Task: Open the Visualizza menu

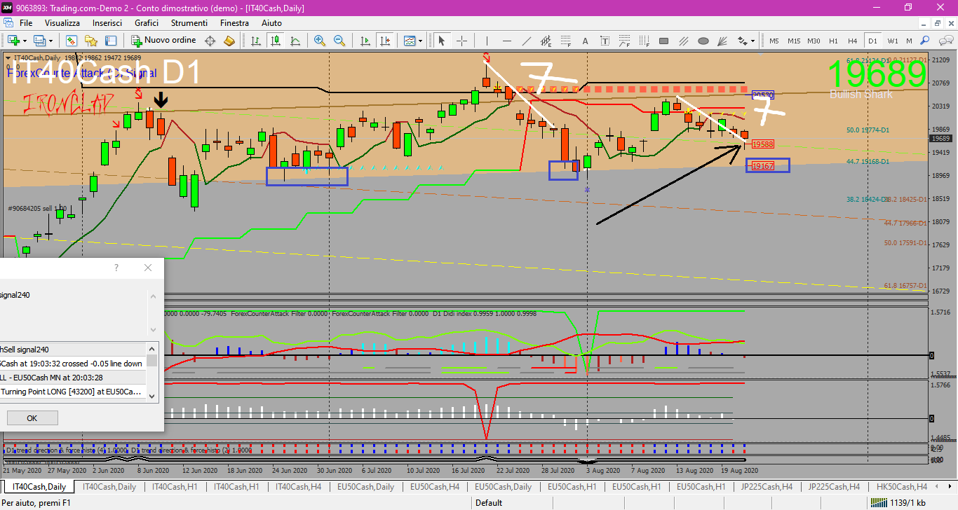Action: (x=63, y=23)
